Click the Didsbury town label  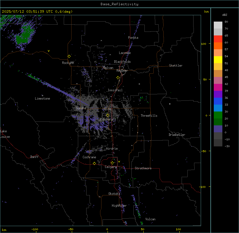click(106, 119)
